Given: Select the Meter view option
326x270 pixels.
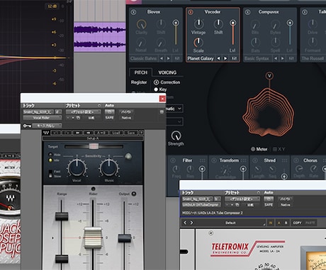Looking at the screenshot, I should (259, 149).
